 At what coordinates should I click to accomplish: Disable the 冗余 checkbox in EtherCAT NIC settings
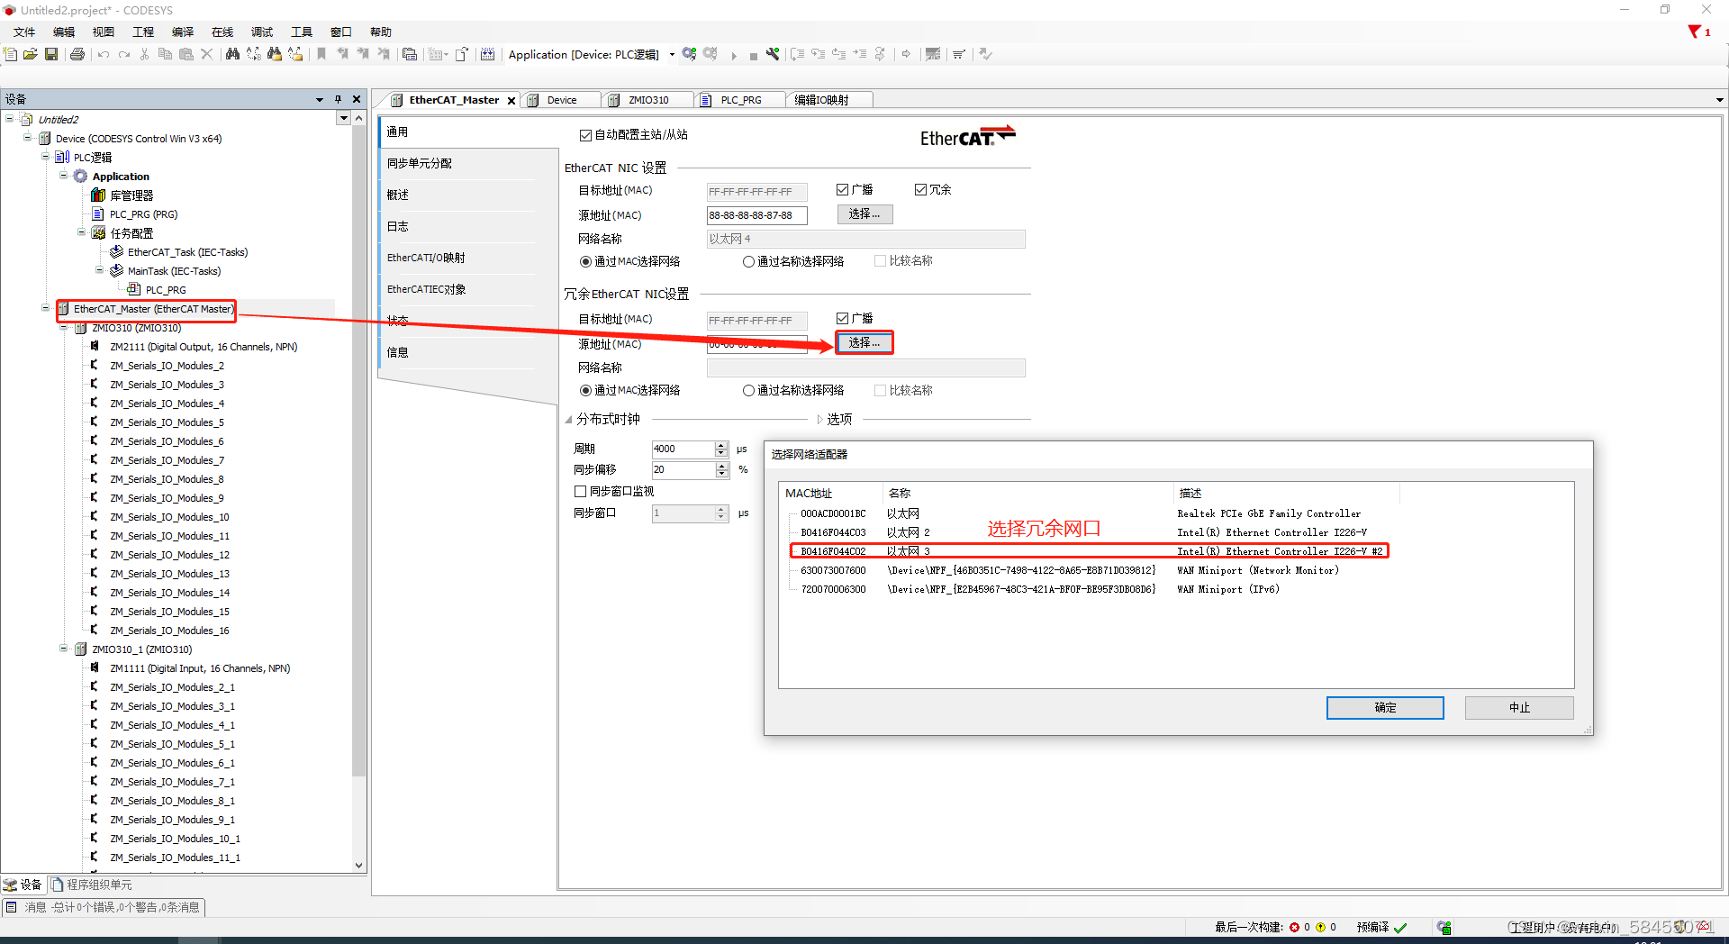(920, 189)
